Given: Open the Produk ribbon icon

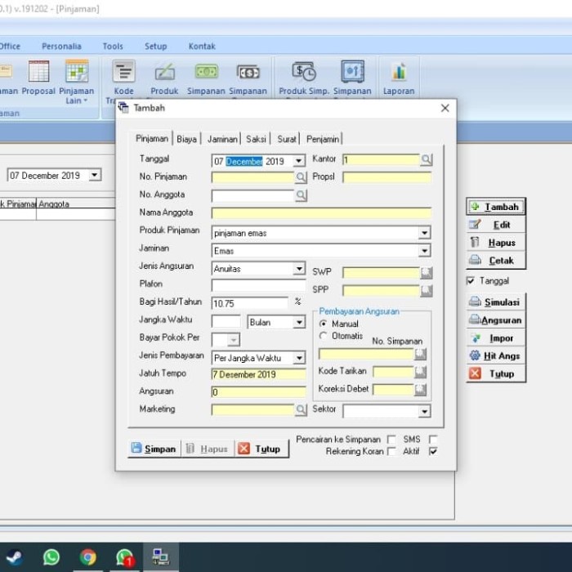Looking at the screenshot, I should coord(165,72).
